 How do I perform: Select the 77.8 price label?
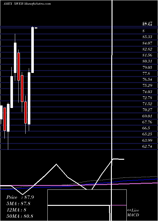pyautogui.click(x=146, y=74)
